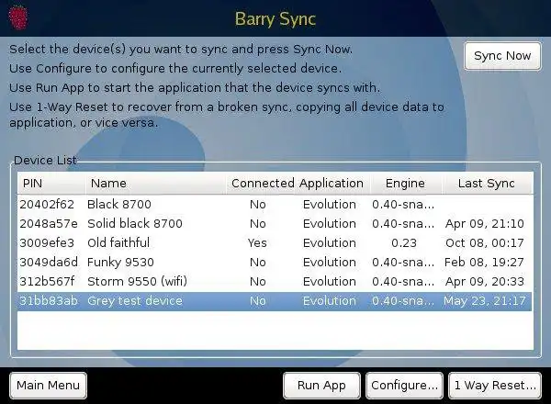Image resolution: width=551 pixels, height=404 pixels.
Task: Select the Black 8700 device row
Action: (x=275, y=205)
